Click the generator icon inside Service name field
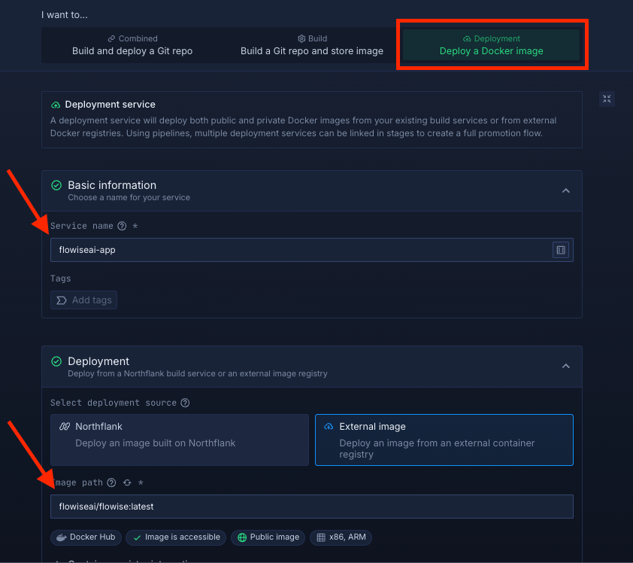This screenshot has height=563, width=633. click(560, 250)
